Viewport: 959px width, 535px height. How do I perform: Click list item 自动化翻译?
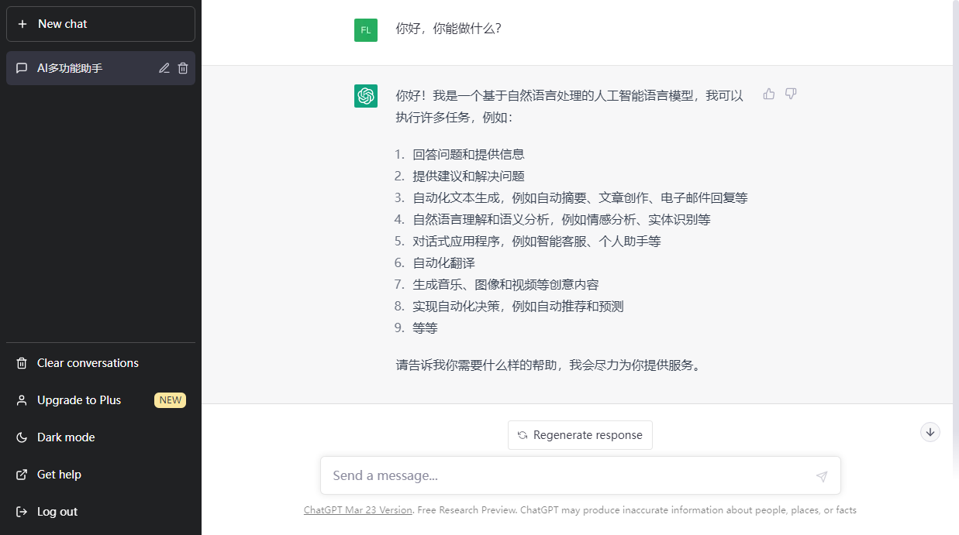coord(443,263)
